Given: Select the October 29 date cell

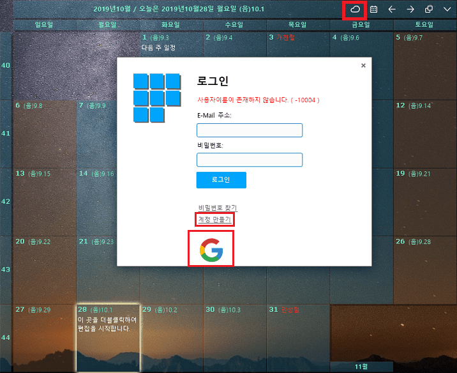Looking at the screenshot, I should pos(172,338).
